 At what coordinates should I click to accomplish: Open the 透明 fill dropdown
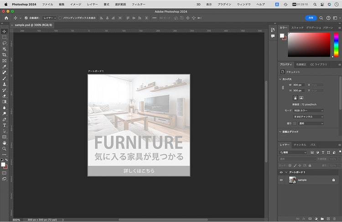311,124
